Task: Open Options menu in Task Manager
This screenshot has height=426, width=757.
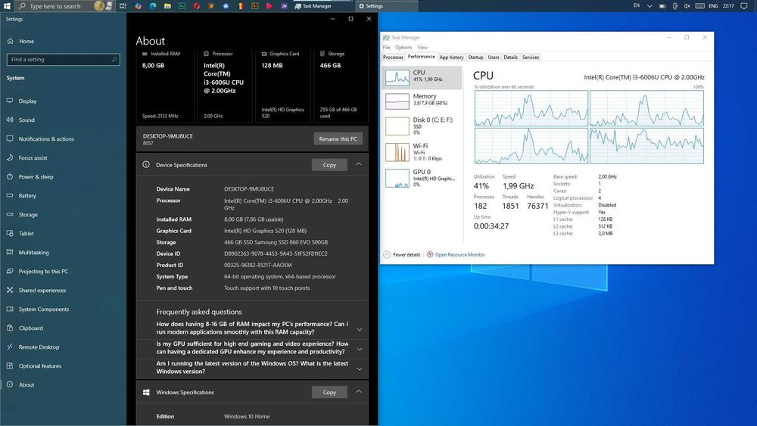Action: click(x=403, y=47)
